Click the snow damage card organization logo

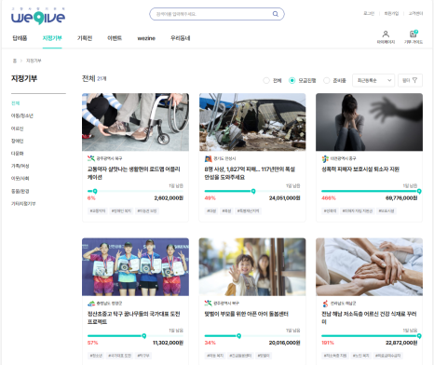208,158
